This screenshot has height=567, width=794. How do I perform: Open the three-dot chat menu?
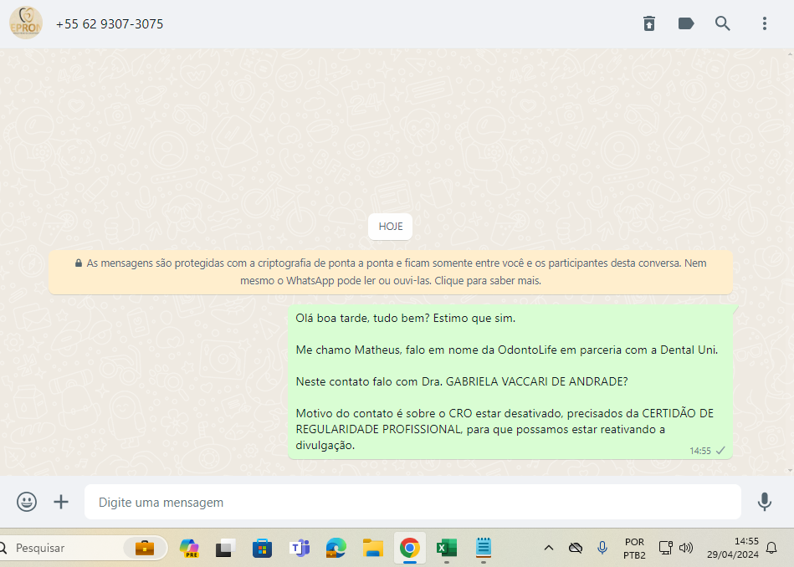click(x=765, y=23)
